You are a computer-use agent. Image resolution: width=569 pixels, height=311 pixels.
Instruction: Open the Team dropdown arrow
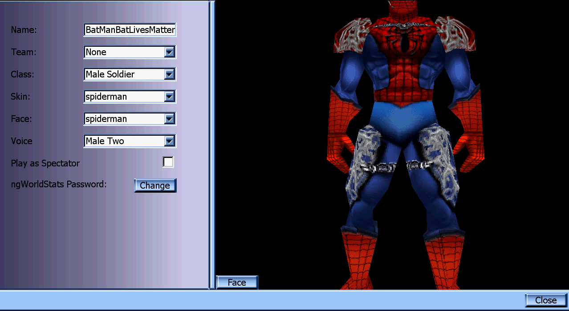pyautogui.click(x=169, y=52)
